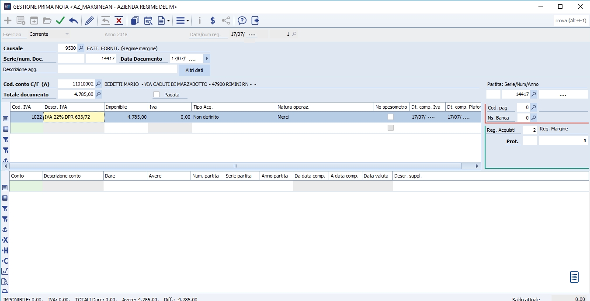Expand the Esercizio Corrente dropdown
This screenshot has width=590, height=301.
point(67,34)
